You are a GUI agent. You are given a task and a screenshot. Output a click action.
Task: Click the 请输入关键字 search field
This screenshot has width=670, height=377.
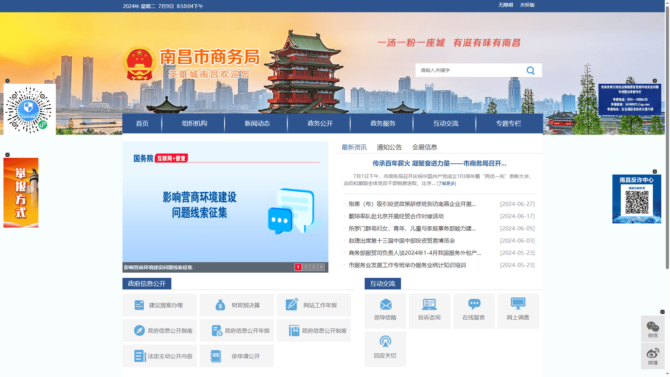pyautogui.click(x=470, y=70)
